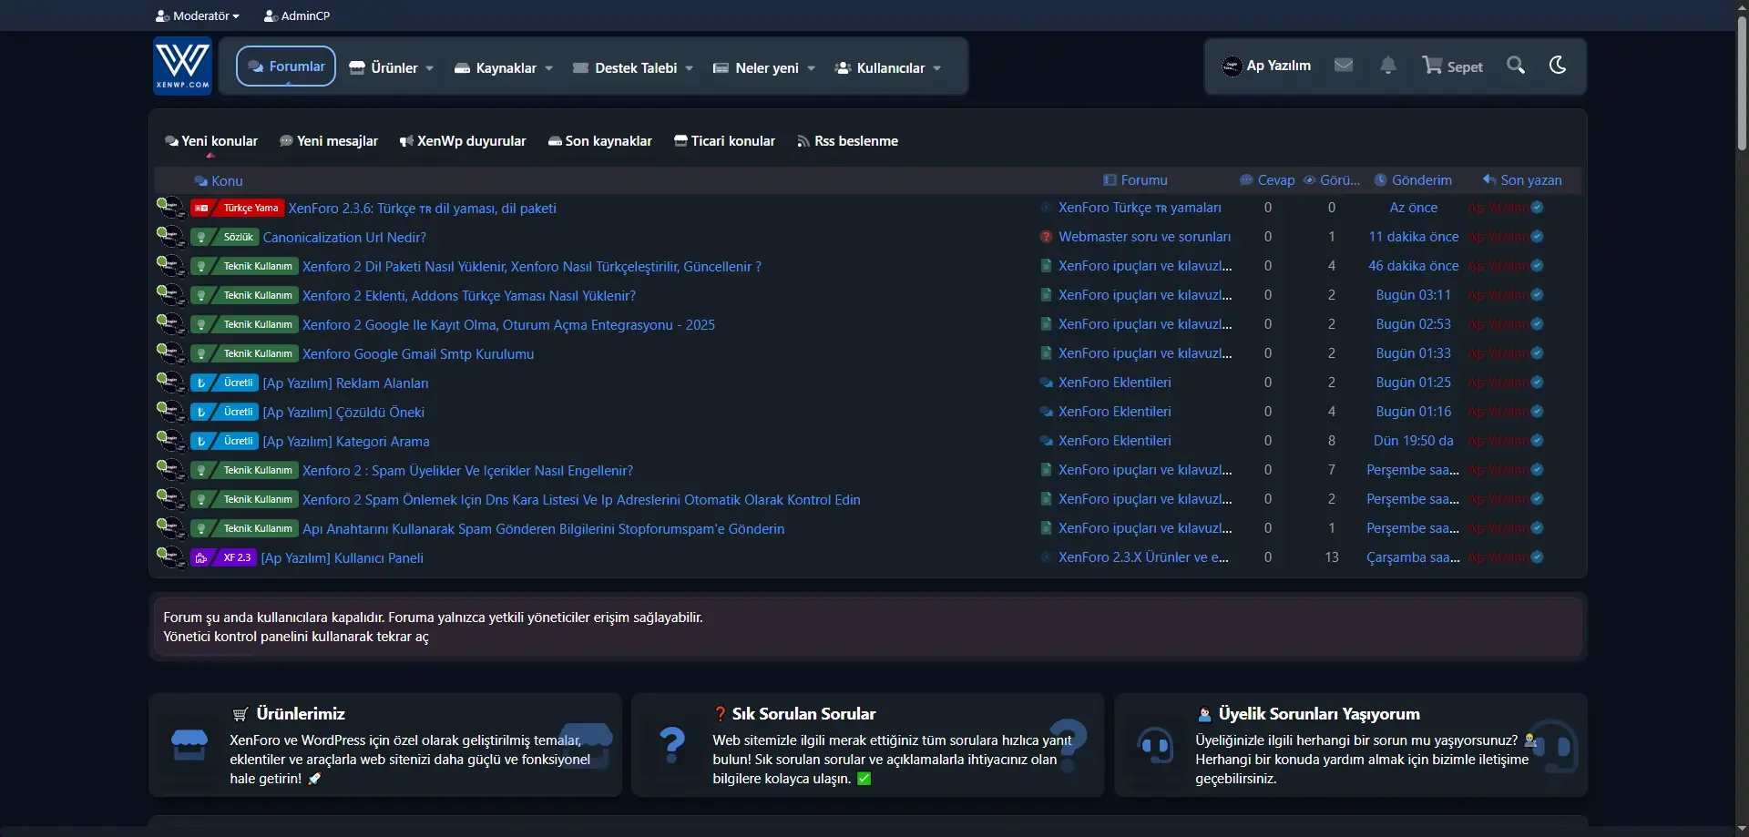The height and width of the screenshot is (837, 1749).
Task: Open the alerts bell icon
Action: coord(1387,66)
